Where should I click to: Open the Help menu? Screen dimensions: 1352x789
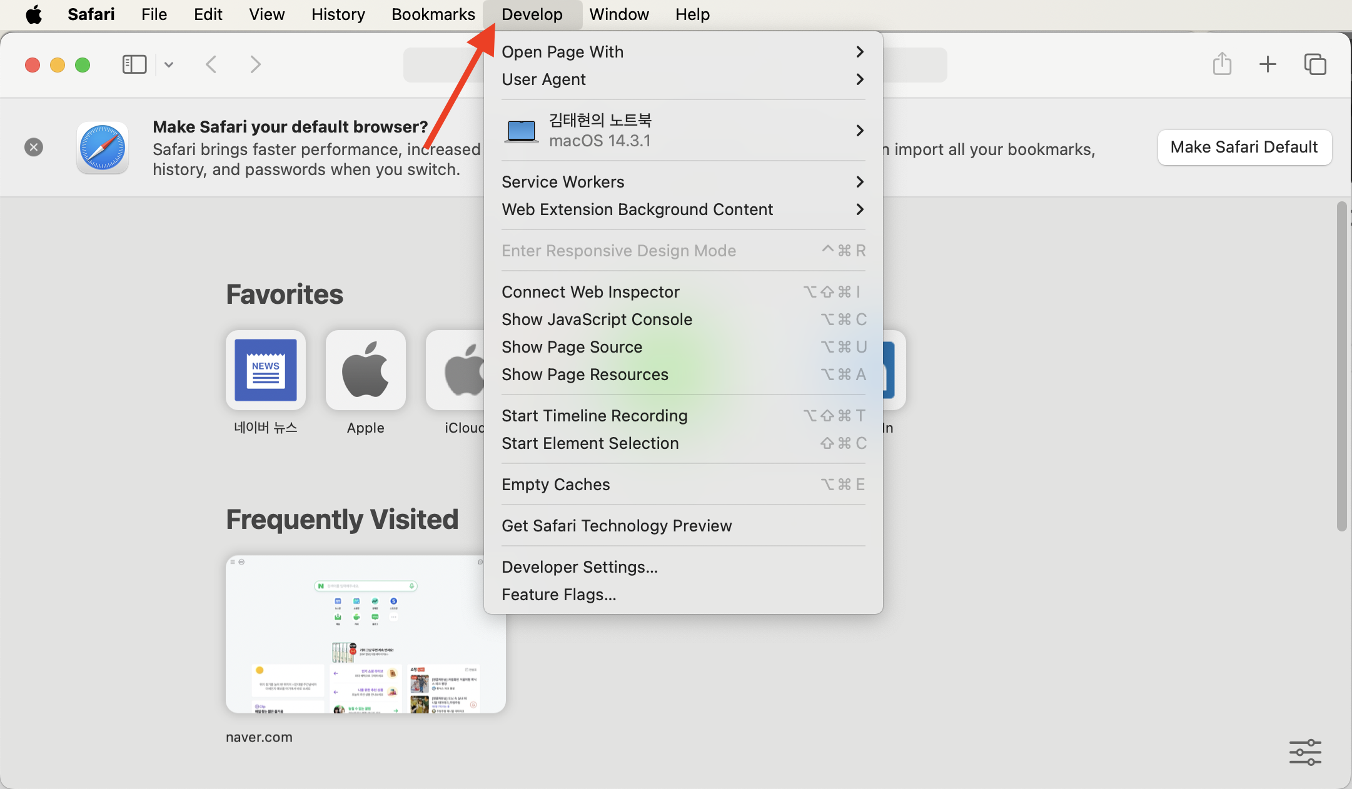pos(692,14)
